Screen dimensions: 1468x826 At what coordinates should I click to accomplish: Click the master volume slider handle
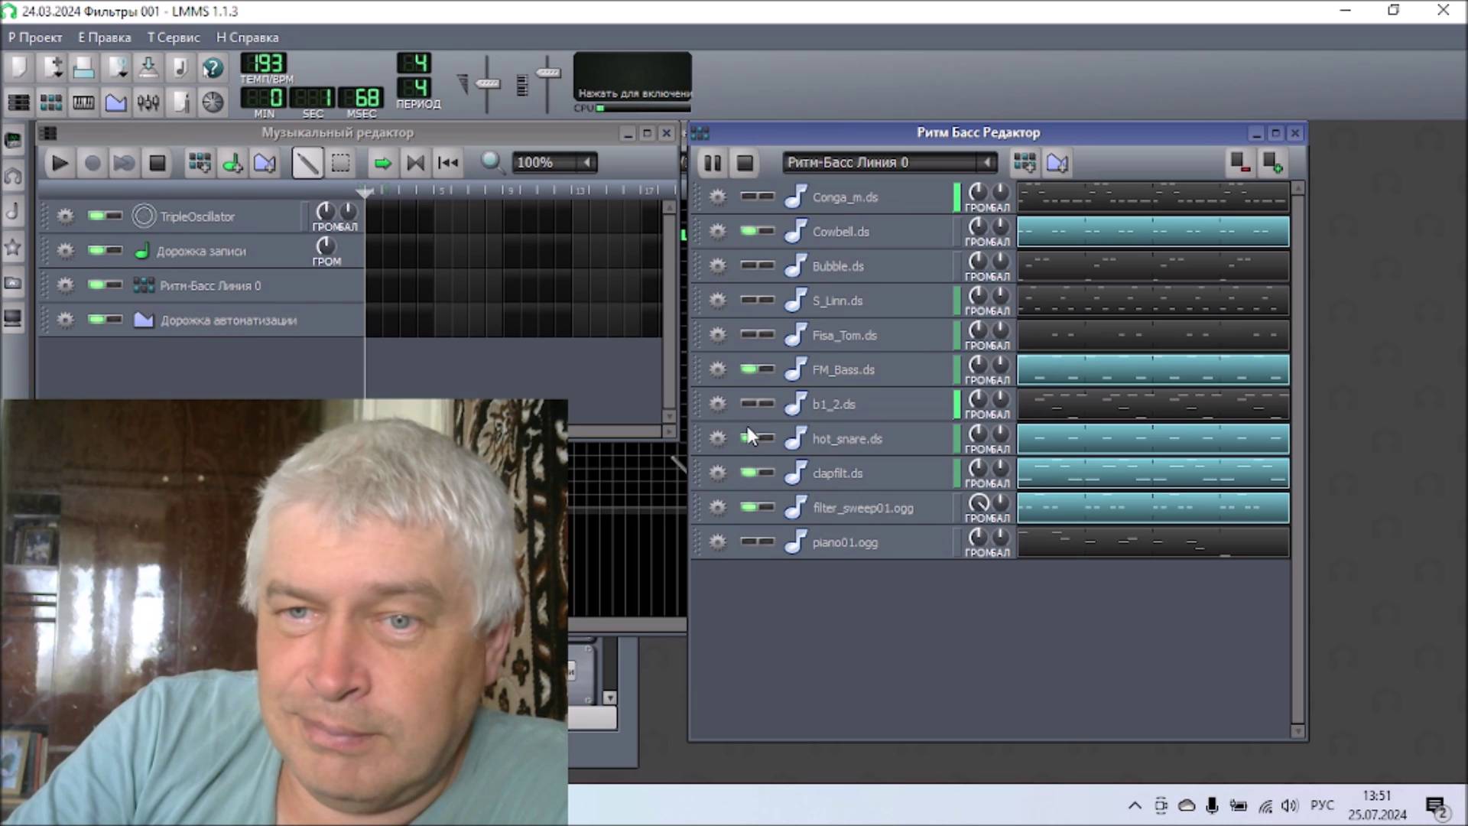[x=487, y=83]
